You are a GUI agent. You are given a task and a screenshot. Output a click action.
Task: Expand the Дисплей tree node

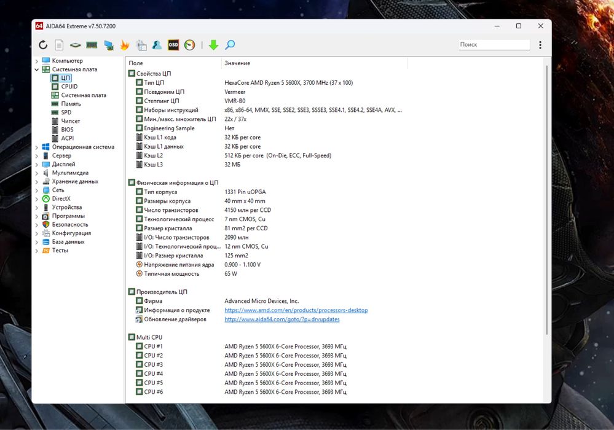(37, 165)
